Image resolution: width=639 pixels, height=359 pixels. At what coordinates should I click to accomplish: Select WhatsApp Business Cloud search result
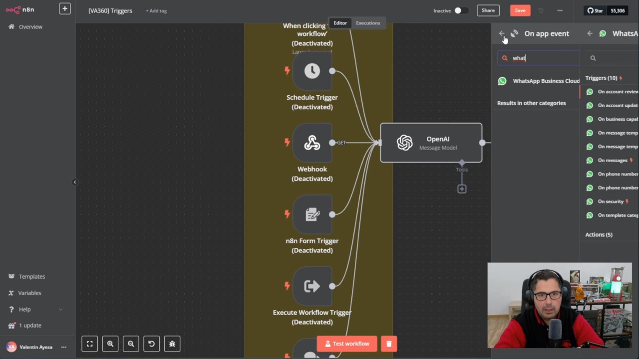coord(539,81)
